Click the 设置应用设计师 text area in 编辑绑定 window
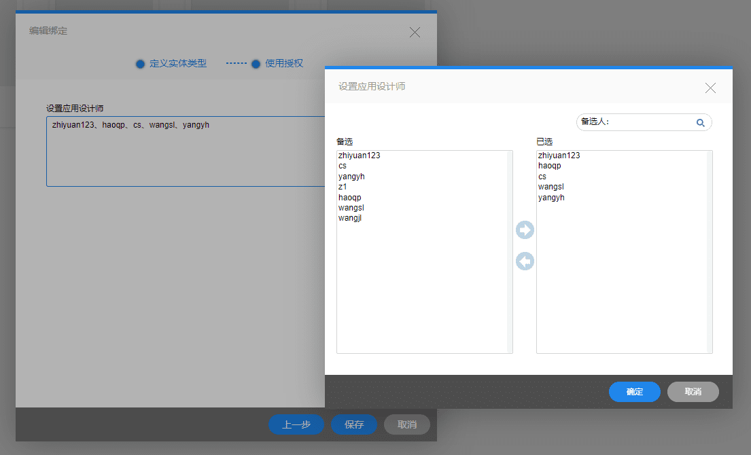Screen dimensions: 751x455 (x=186, y=151)
